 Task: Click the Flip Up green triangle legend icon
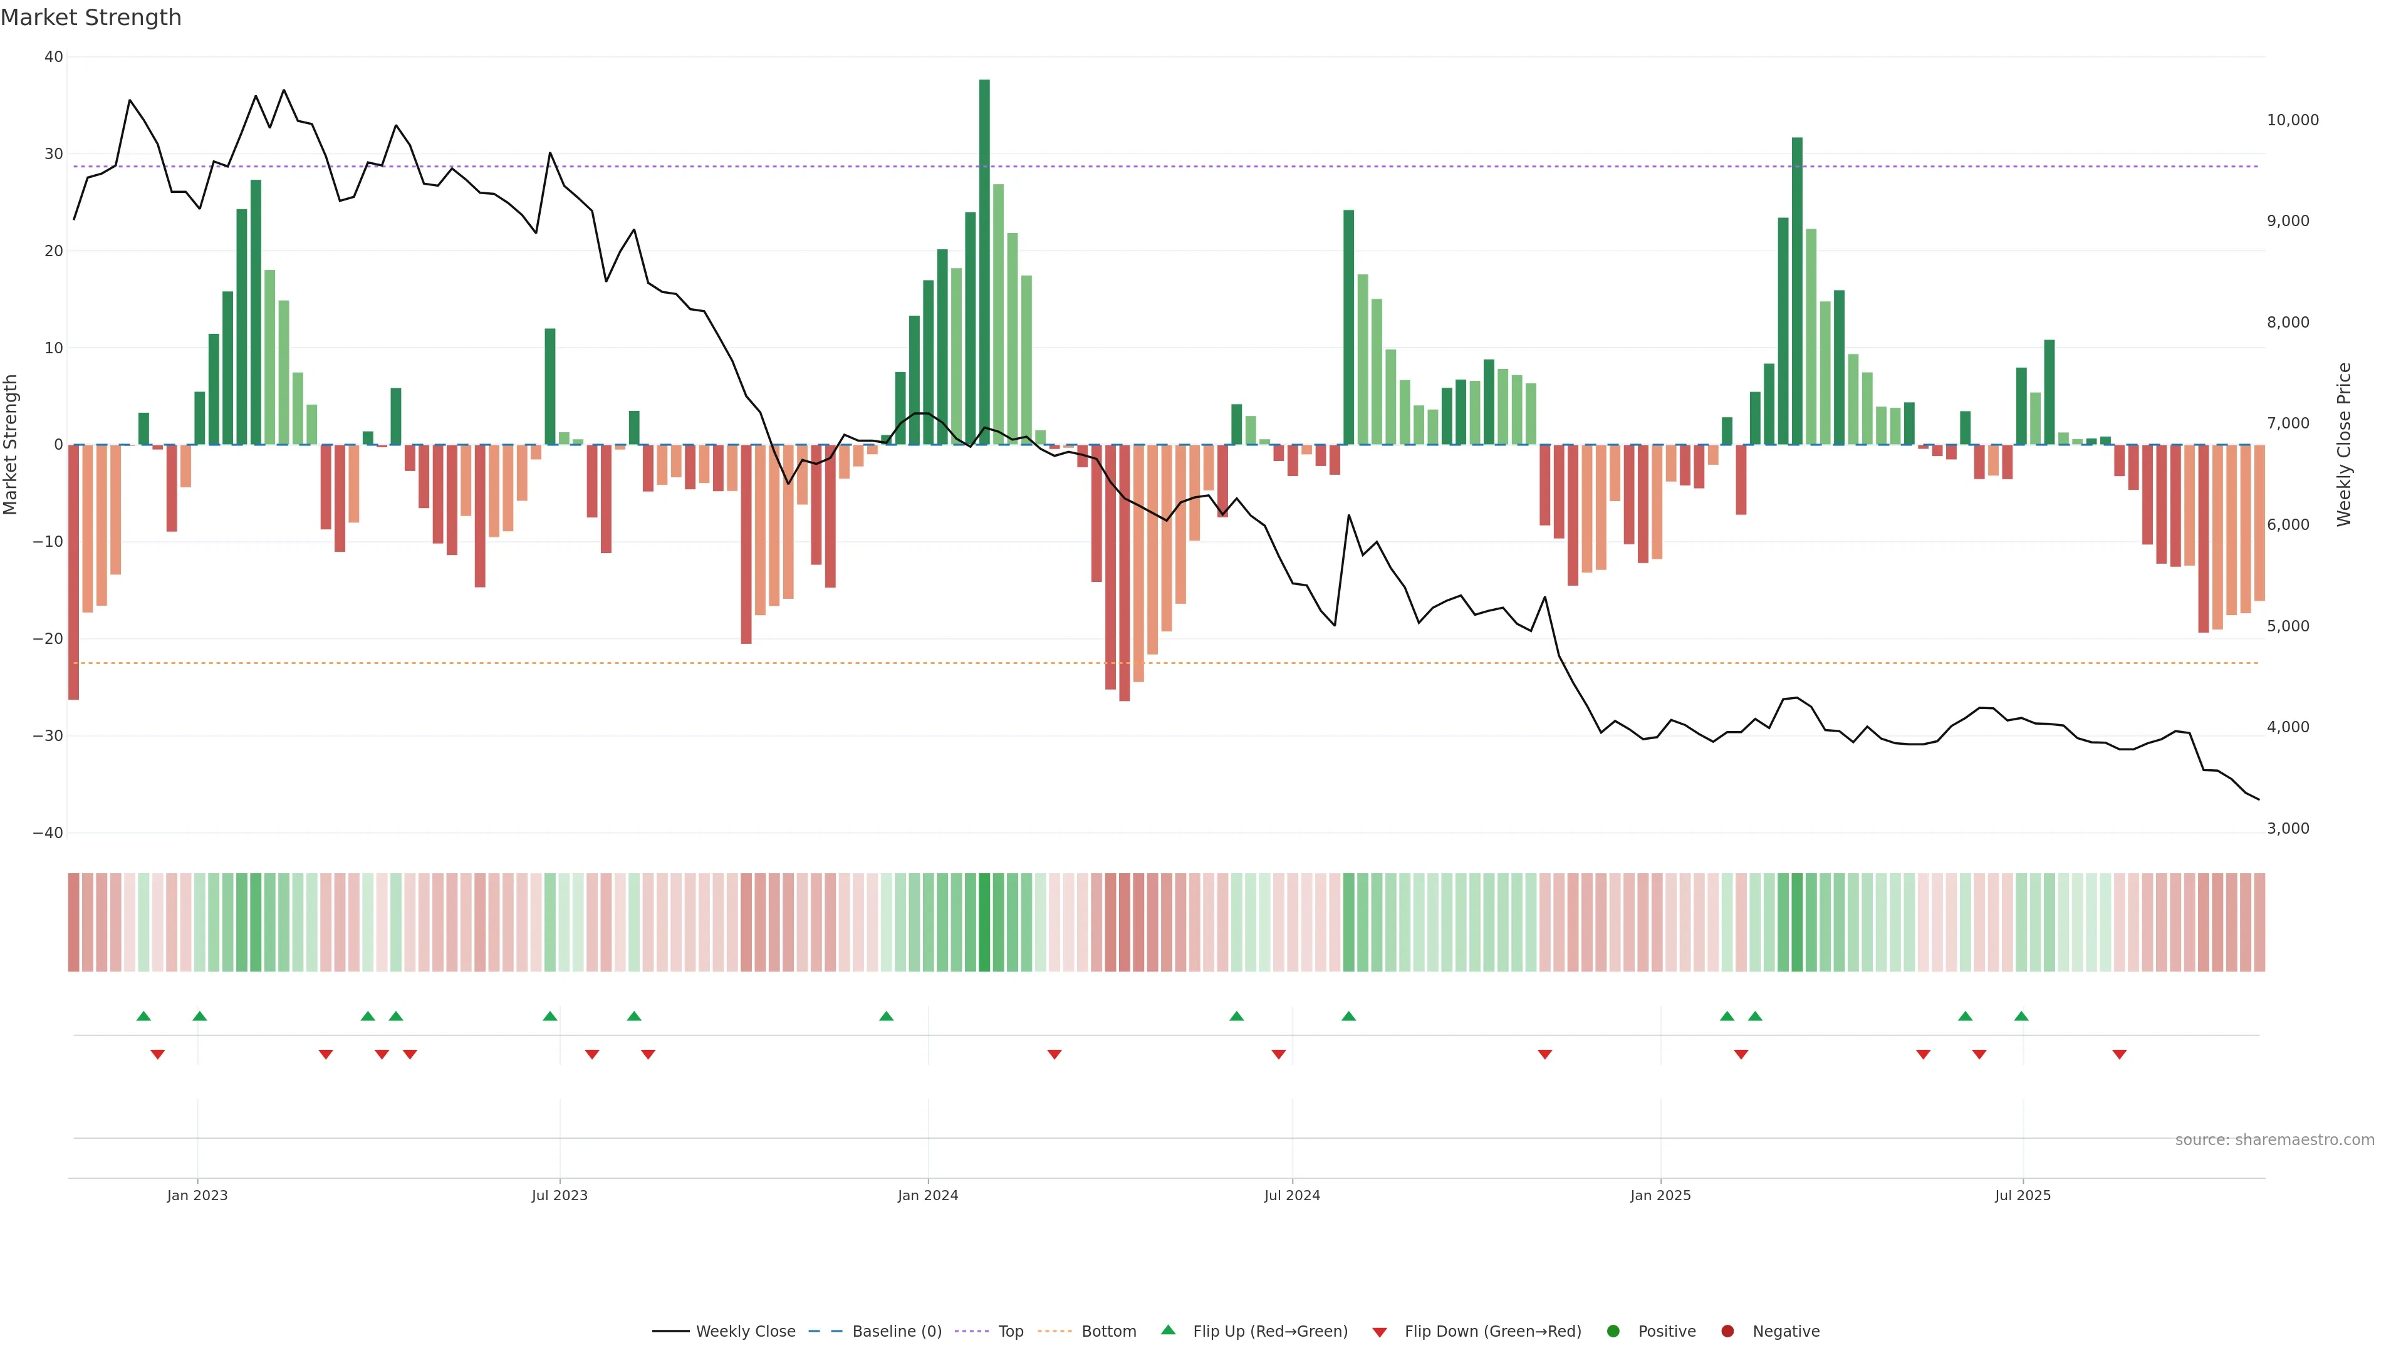point(1167,1330)
